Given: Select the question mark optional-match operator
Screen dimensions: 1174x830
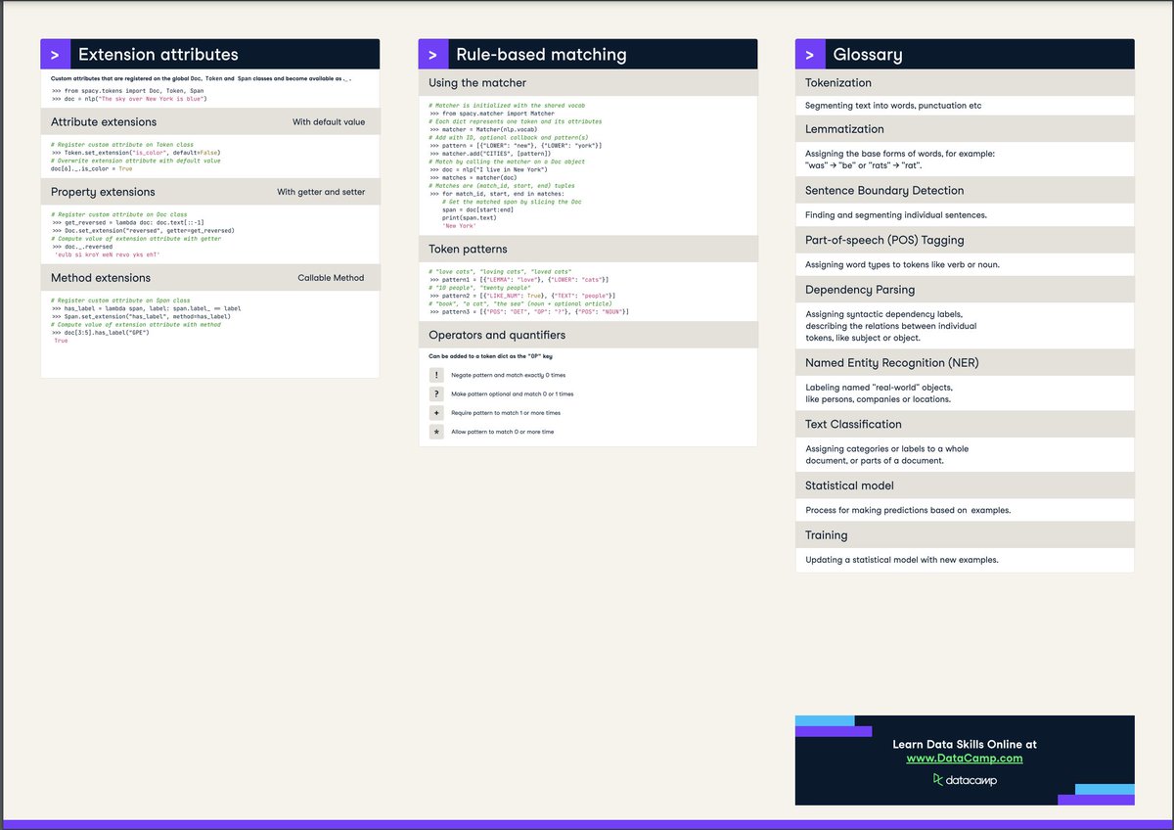Looking at the screenshot, I should [435, 393].
